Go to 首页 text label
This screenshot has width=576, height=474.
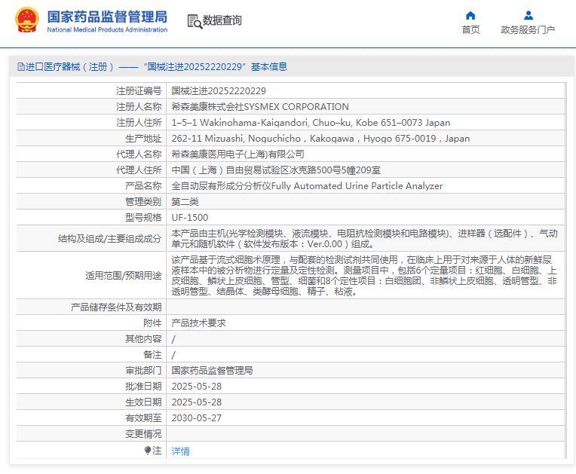tap(470, 30)
